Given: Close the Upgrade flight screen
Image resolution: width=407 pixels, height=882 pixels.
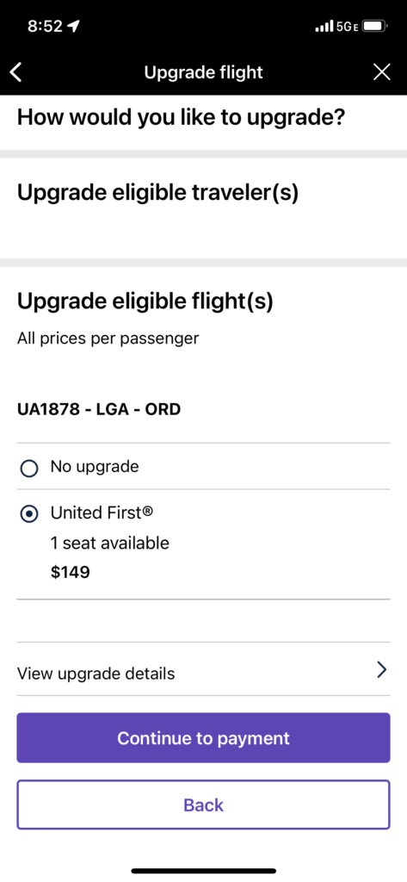Looking at the screenshot, I should 382,72.
